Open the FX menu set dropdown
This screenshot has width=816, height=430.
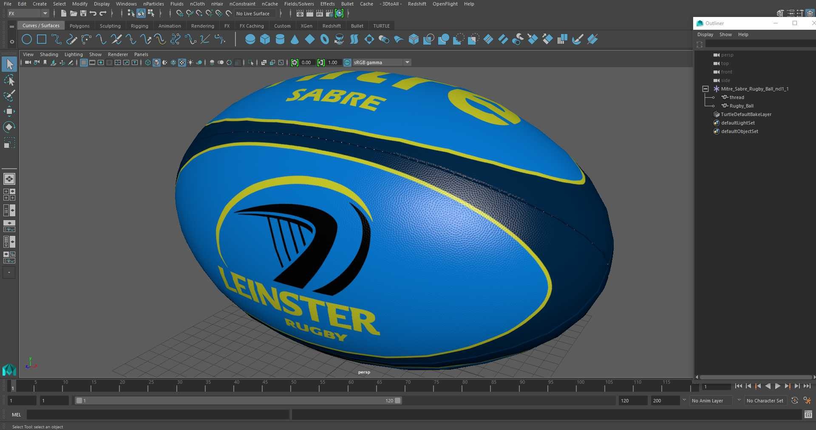tap(28, 14)
